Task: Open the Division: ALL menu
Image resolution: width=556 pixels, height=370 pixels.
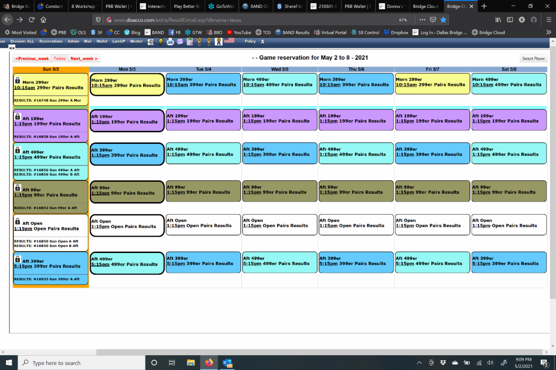Action: [22, 42]
